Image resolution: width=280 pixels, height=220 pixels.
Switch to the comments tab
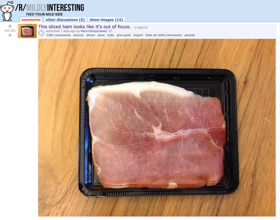pyautogui.click(x=31, y=20)
